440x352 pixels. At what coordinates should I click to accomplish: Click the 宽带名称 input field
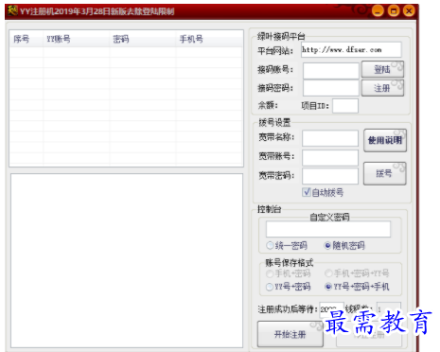[x=330, y=138]
